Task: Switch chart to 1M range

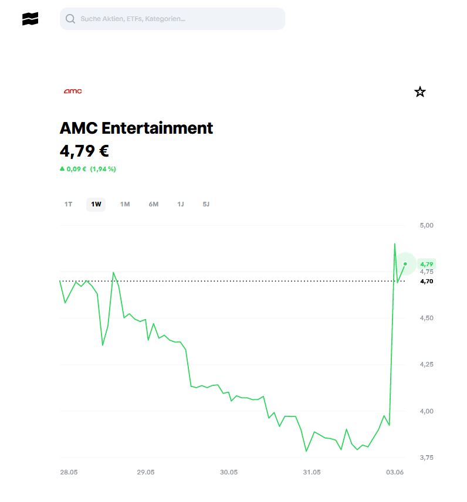Action: [125, 204]
